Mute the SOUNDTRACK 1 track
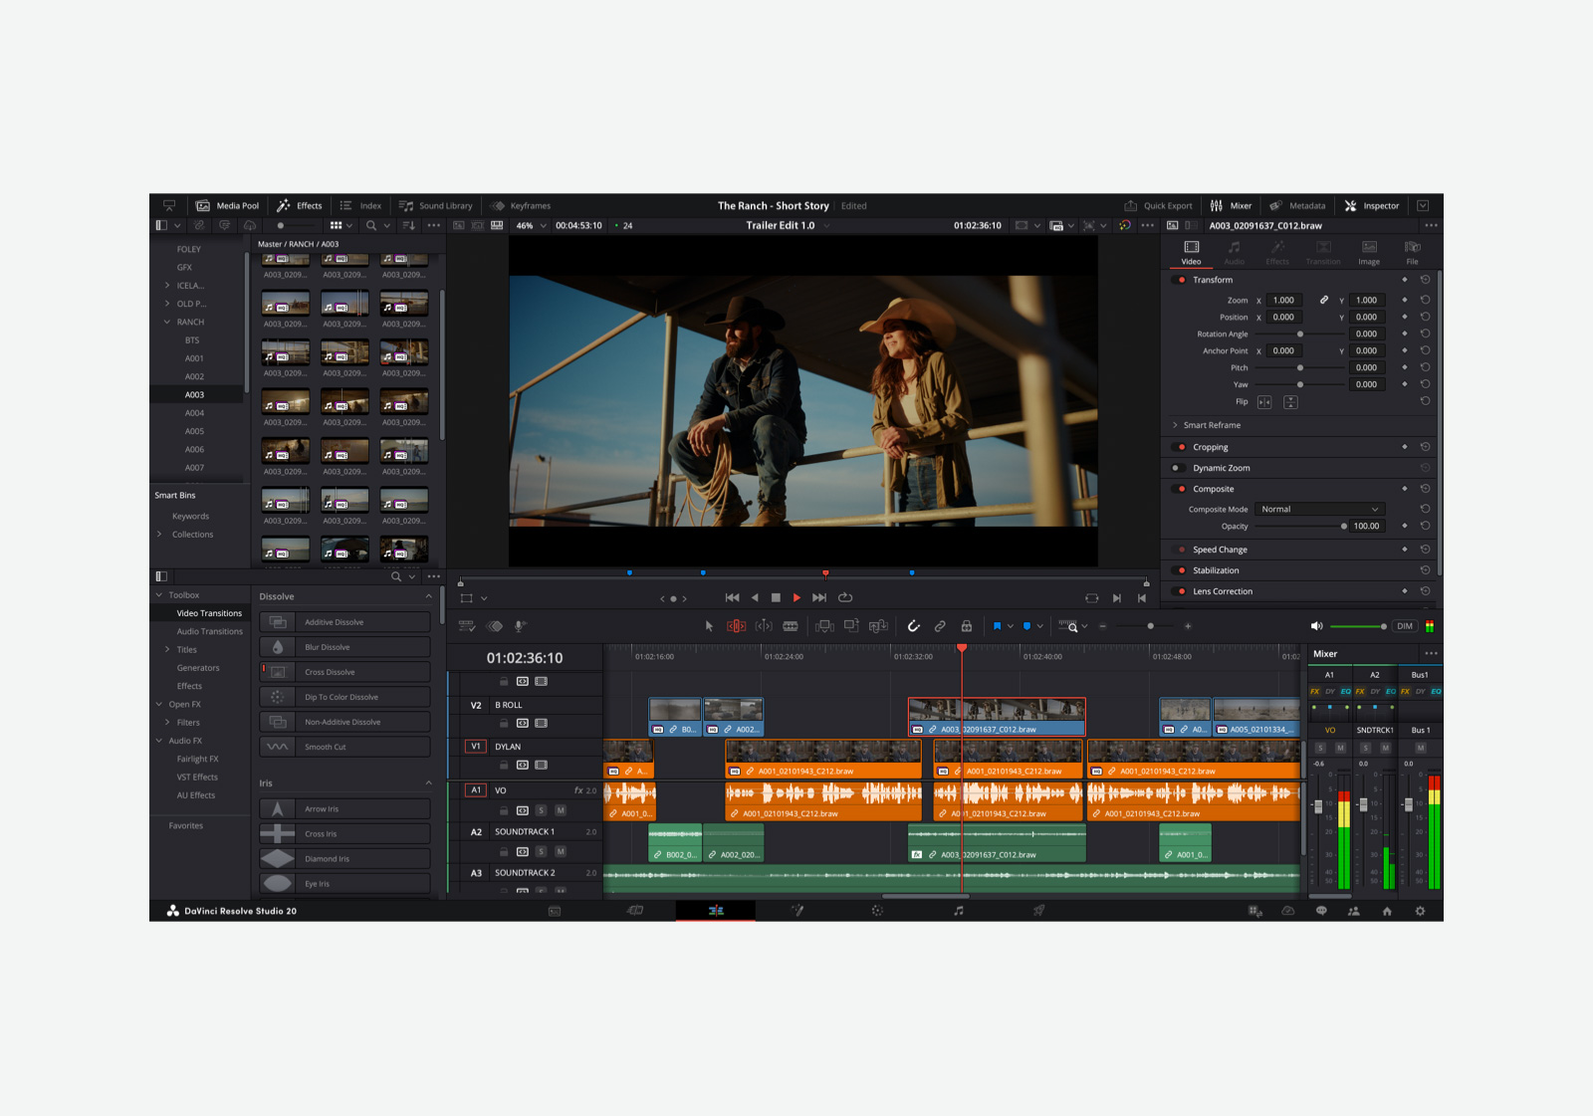Viewport: 1593px width, 1116px height. pos(560,851)
